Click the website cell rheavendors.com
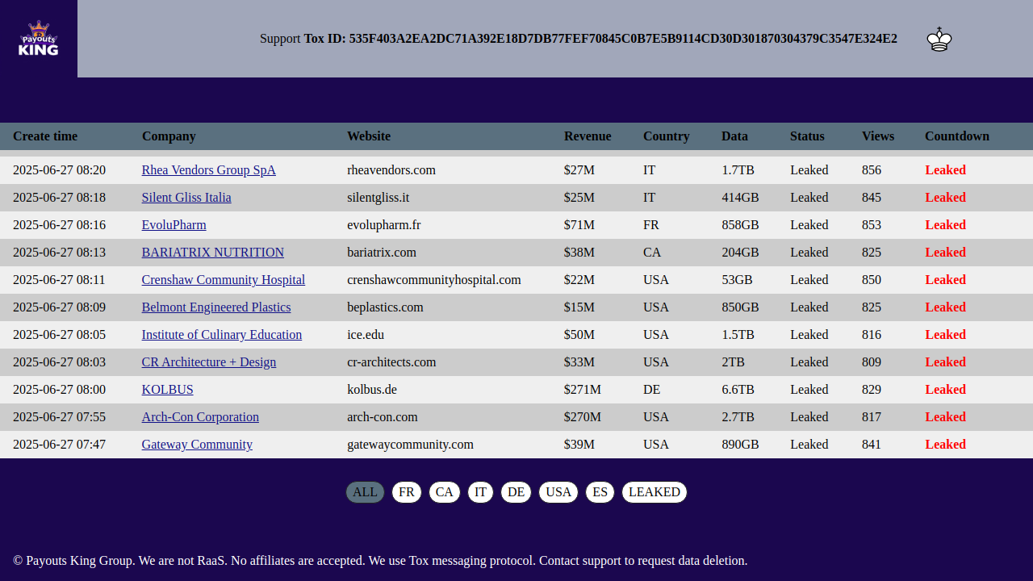This screenshot has height=581, width=1033. pos(391,170)
